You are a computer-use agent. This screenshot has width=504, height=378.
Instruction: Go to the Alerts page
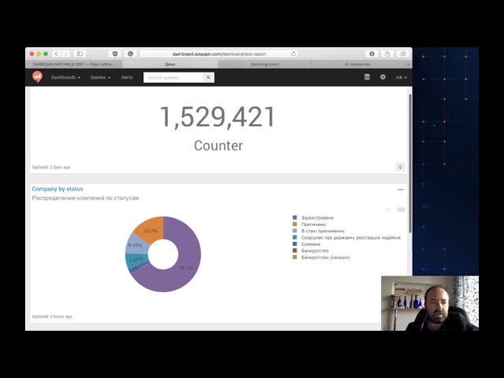coord(127,77)
